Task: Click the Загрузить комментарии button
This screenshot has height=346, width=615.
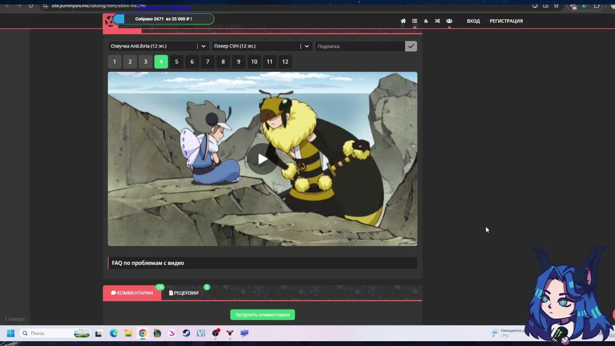Action: coord(262,315)
